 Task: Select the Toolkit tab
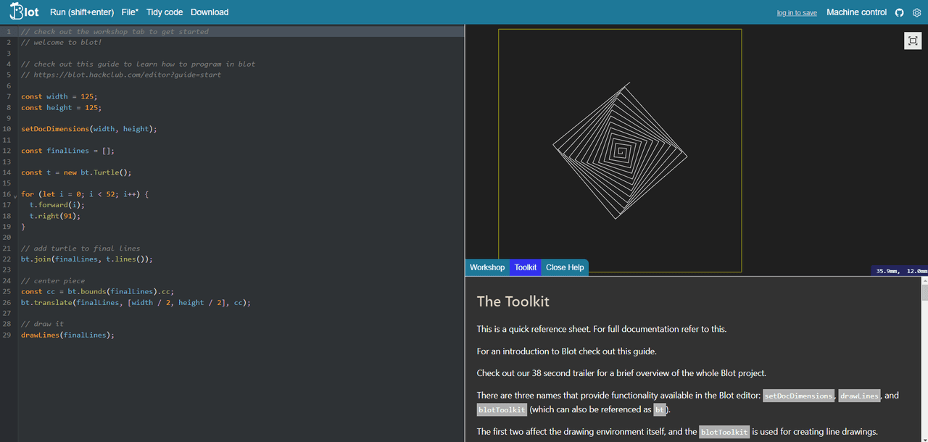[526, 267]
